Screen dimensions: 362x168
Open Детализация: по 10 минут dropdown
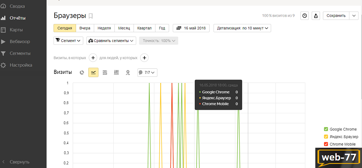coord(242,28)
